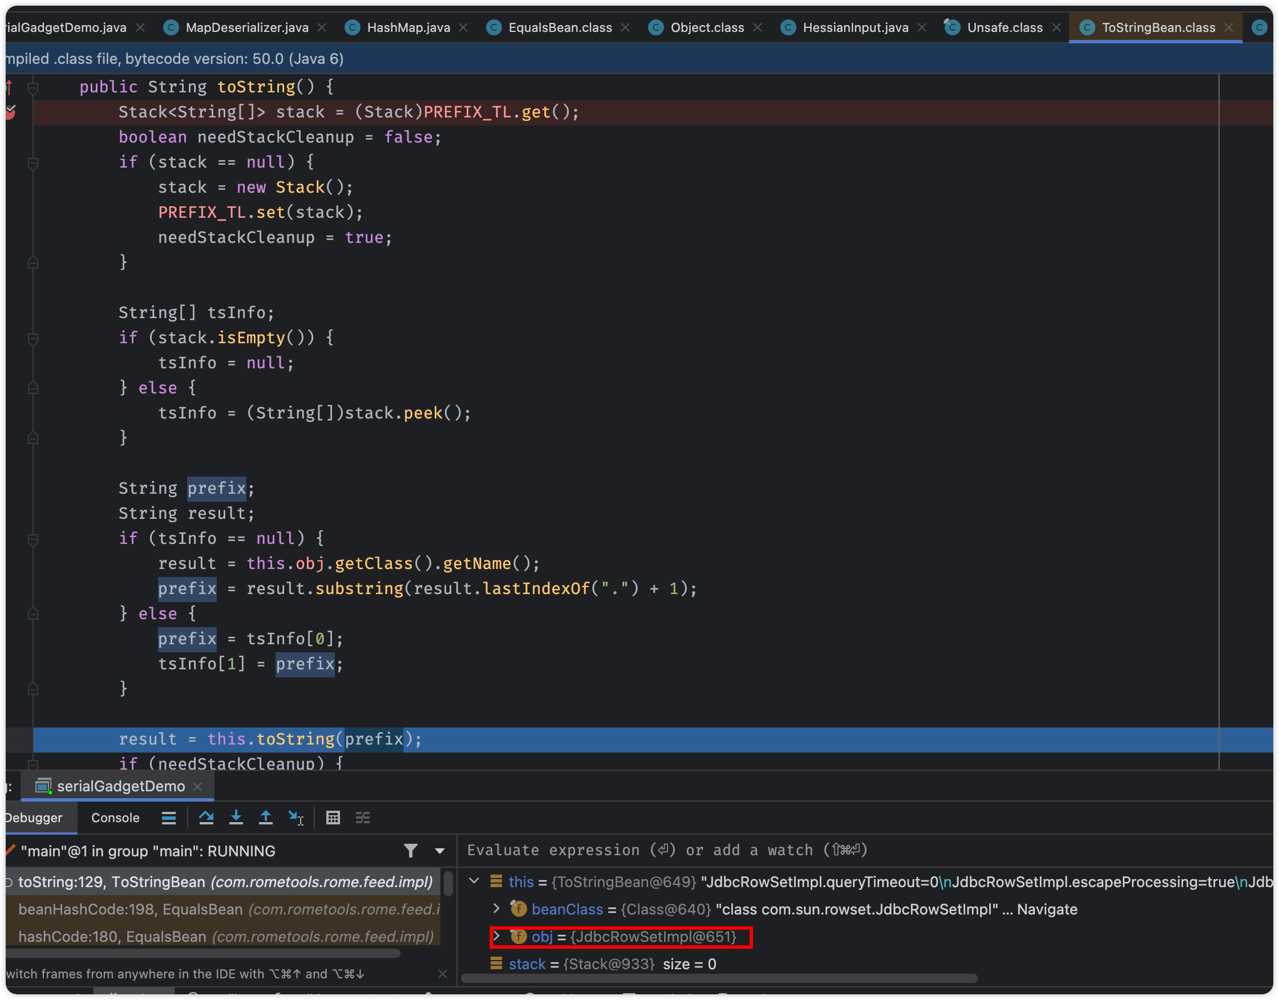The image size is (1279, 1000).
Task: Click the frames list horizontal scrollbar
Action: coord(202,954)
